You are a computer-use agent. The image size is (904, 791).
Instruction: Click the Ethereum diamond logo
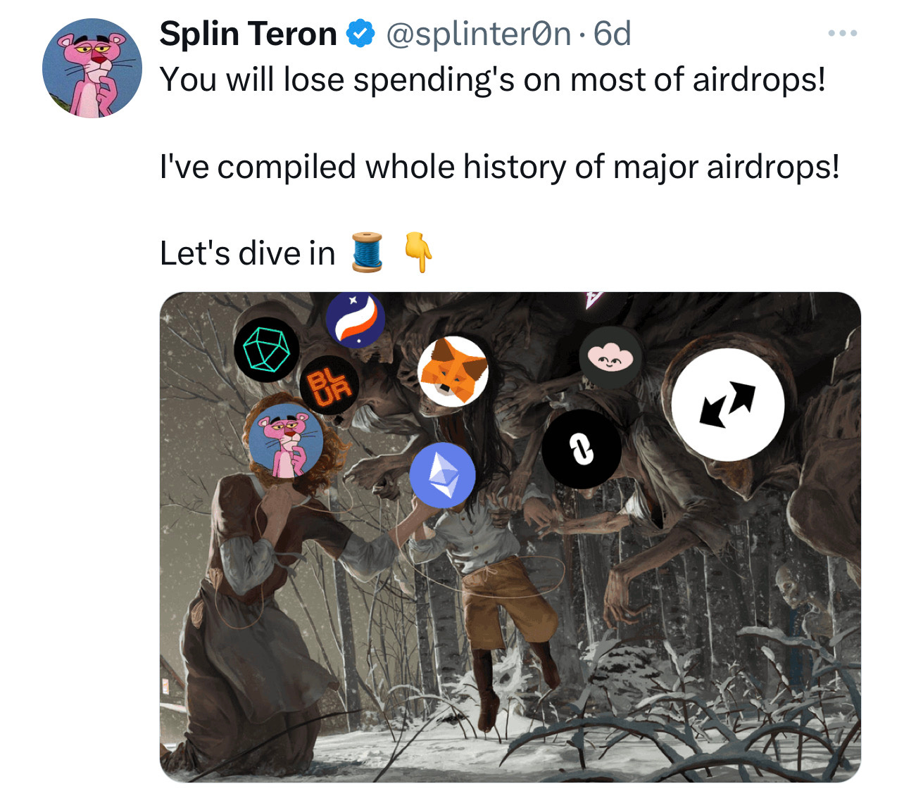click(443, 475)
